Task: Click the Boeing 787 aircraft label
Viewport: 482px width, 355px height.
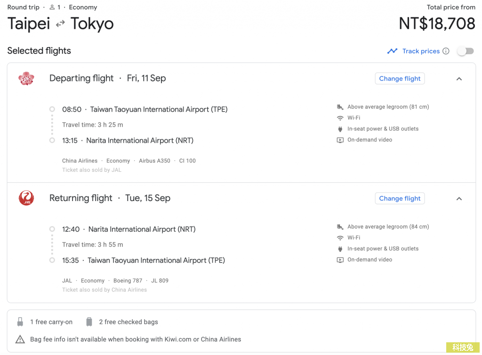Action: (128, 281)
